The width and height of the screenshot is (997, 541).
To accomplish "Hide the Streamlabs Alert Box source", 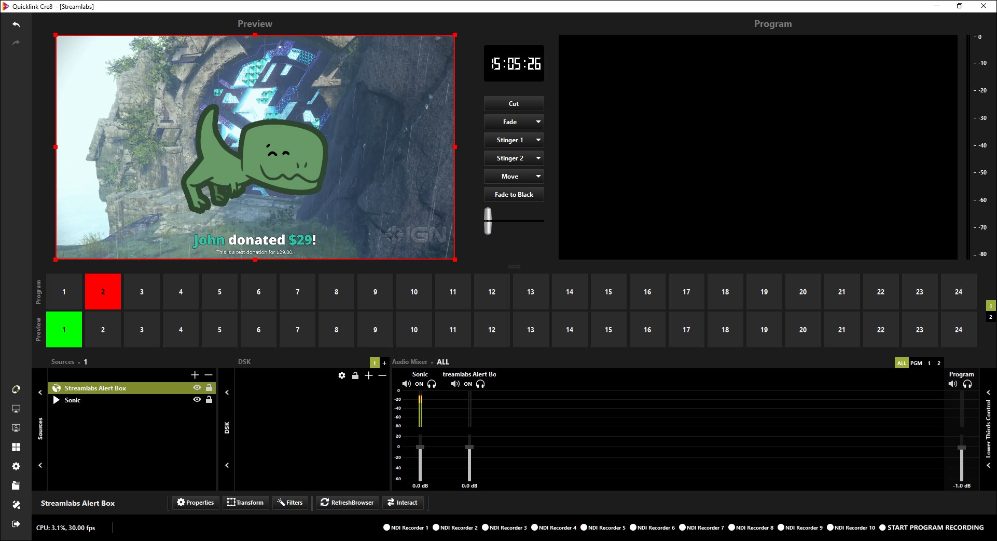I will pos(197,388).
